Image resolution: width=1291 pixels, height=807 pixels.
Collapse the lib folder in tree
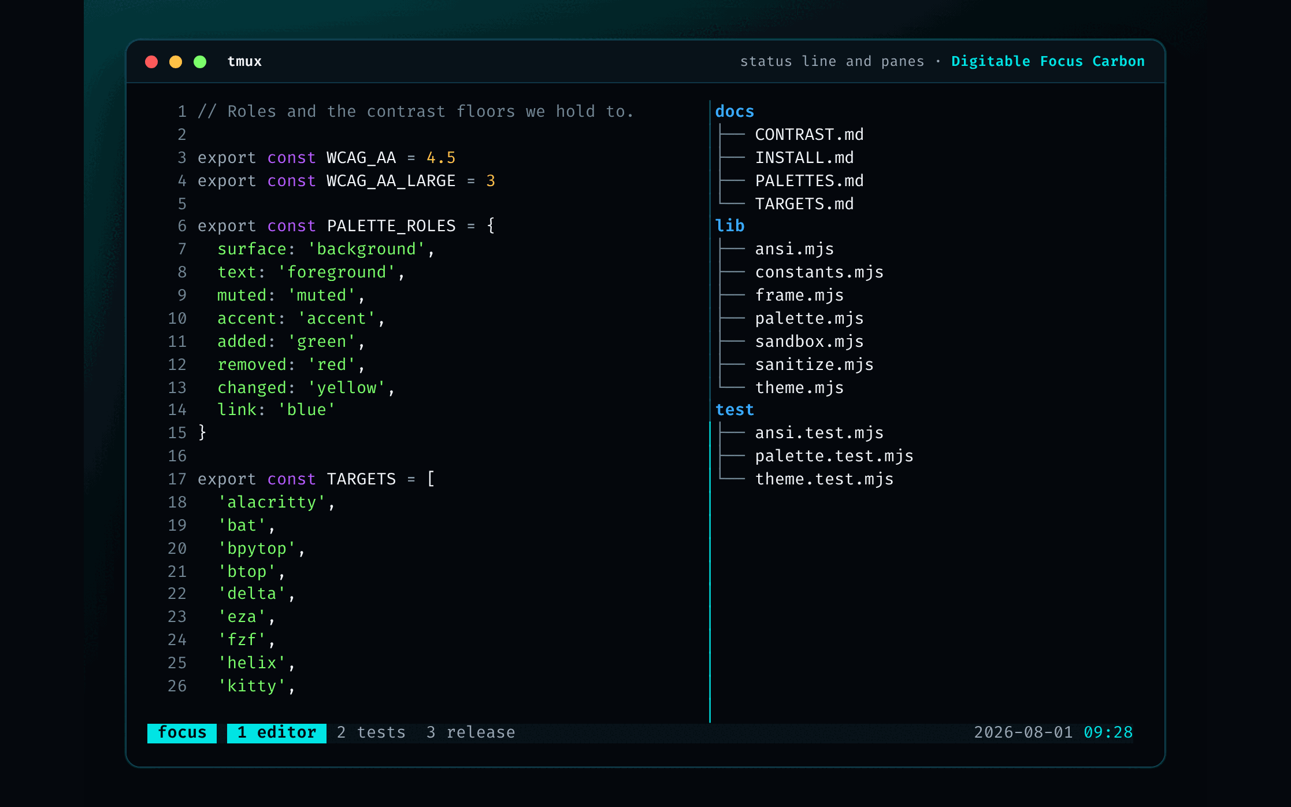click(730, 226)
